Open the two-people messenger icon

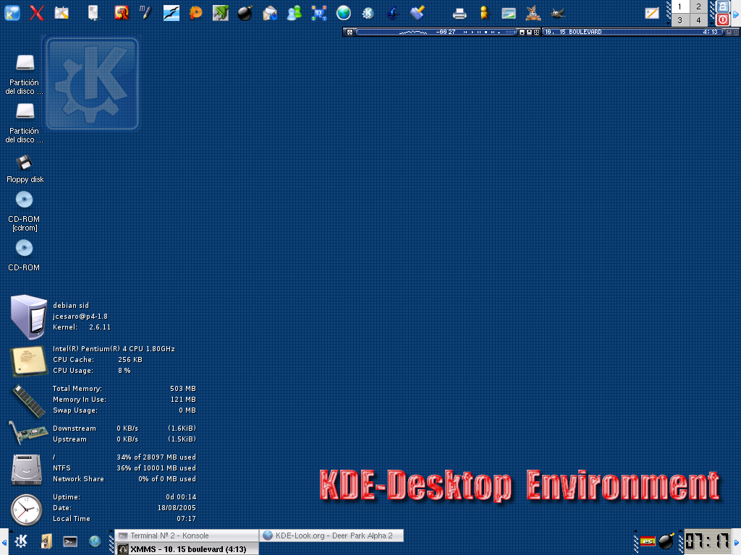(x=295, y=13)
